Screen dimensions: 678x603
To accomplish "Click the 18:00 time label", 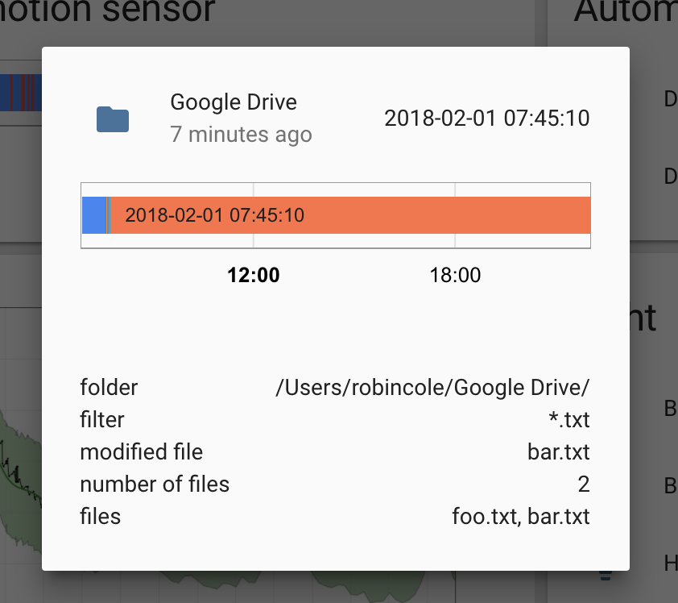I will coord(455,275).
